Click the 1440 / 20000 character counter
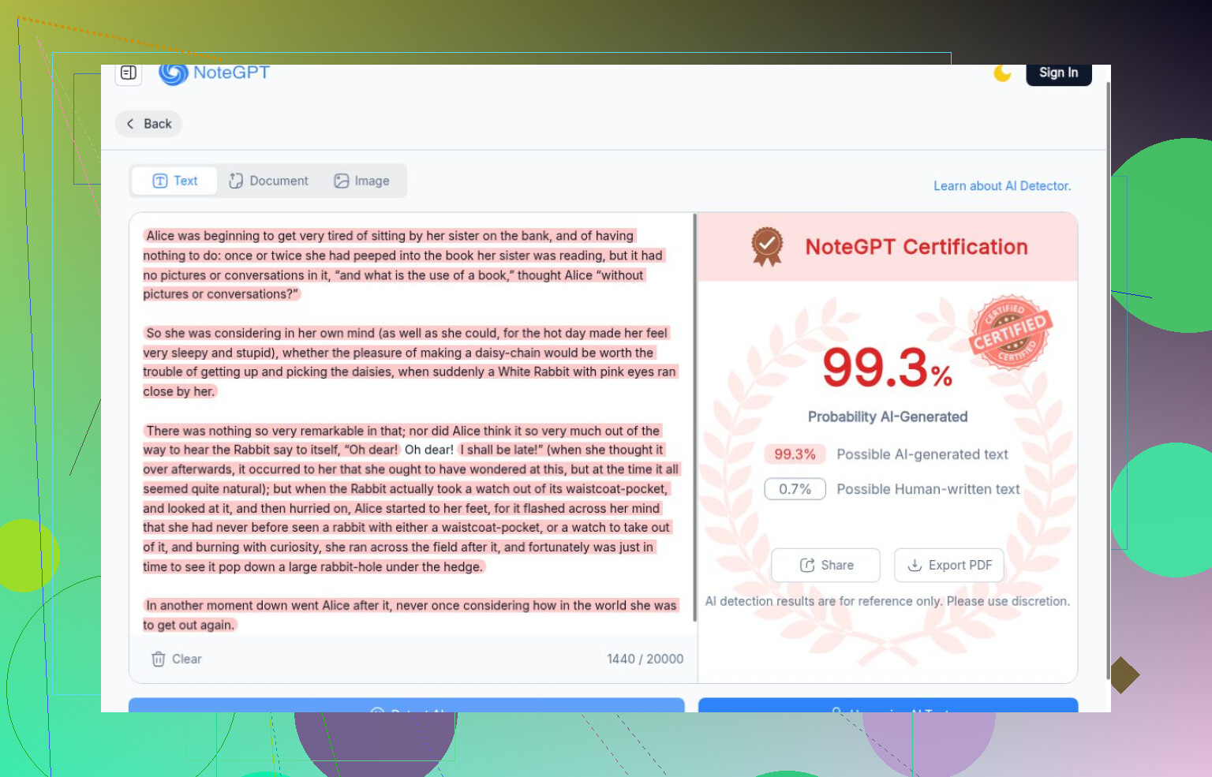 pos(645,659)
